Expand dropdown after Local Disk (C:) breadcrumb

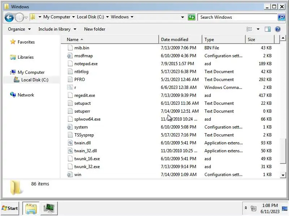pos(107,17)
